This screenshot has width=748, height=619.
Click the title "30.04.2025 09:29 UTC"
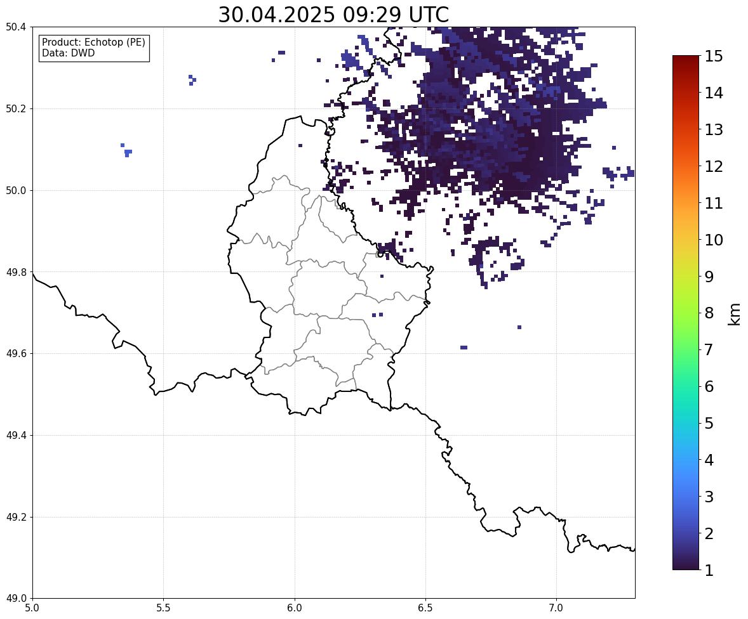[x=333, y=15]
